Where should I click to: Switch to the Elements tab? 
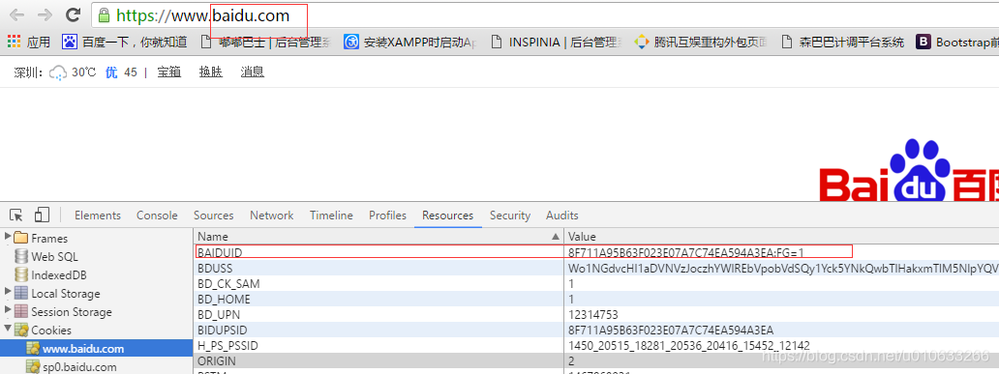coord(98,216)
